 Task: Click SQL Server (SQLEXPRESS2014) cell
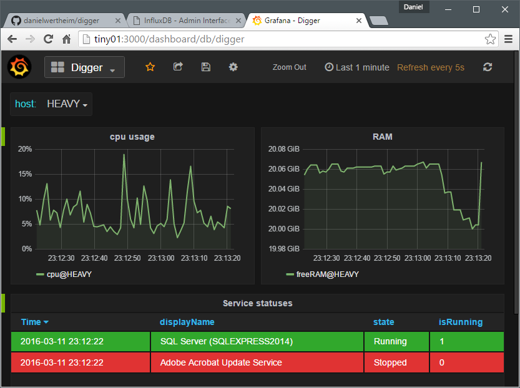[257, 341]
